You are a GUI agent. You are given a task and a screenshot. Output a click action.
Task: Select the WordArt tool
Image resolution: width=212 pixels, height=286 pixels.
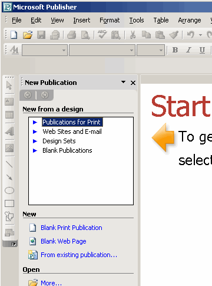pos(9,131)
